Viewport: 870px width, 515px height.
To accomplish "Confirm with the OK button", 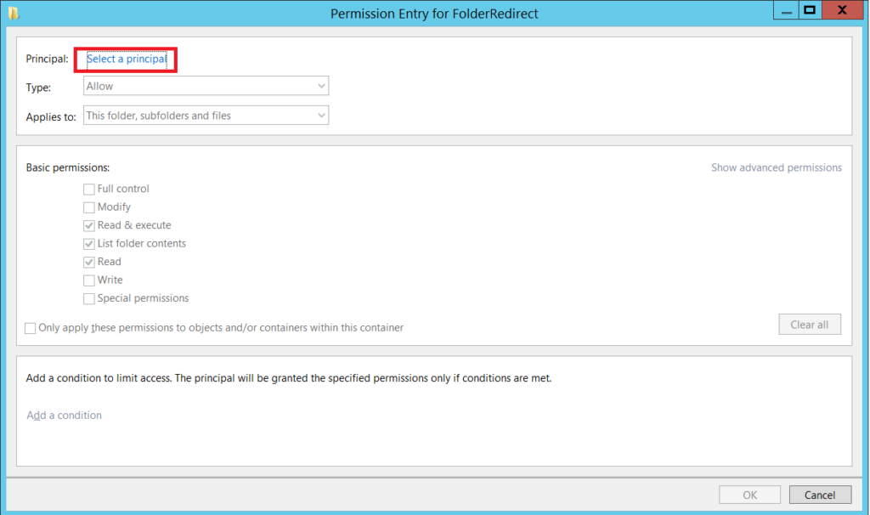I will (749, 494).
